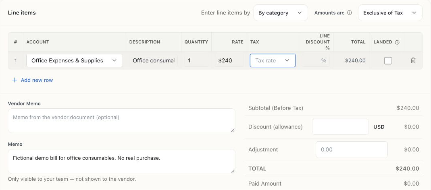Click the Enter line items by label
This screenshot has width=431, height=190.
[x=225, y=12]
